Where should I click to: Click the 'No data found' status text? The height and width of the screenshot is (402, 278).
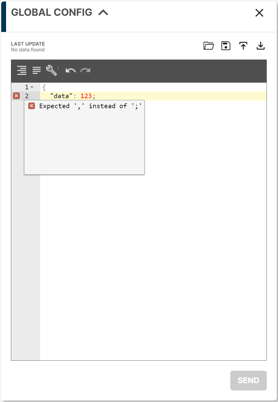coord(28,50)
